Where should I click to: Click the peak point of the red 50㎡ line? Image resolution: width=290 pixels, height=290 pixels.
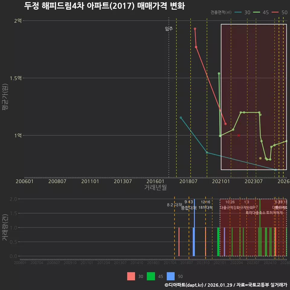coord(195,28)
